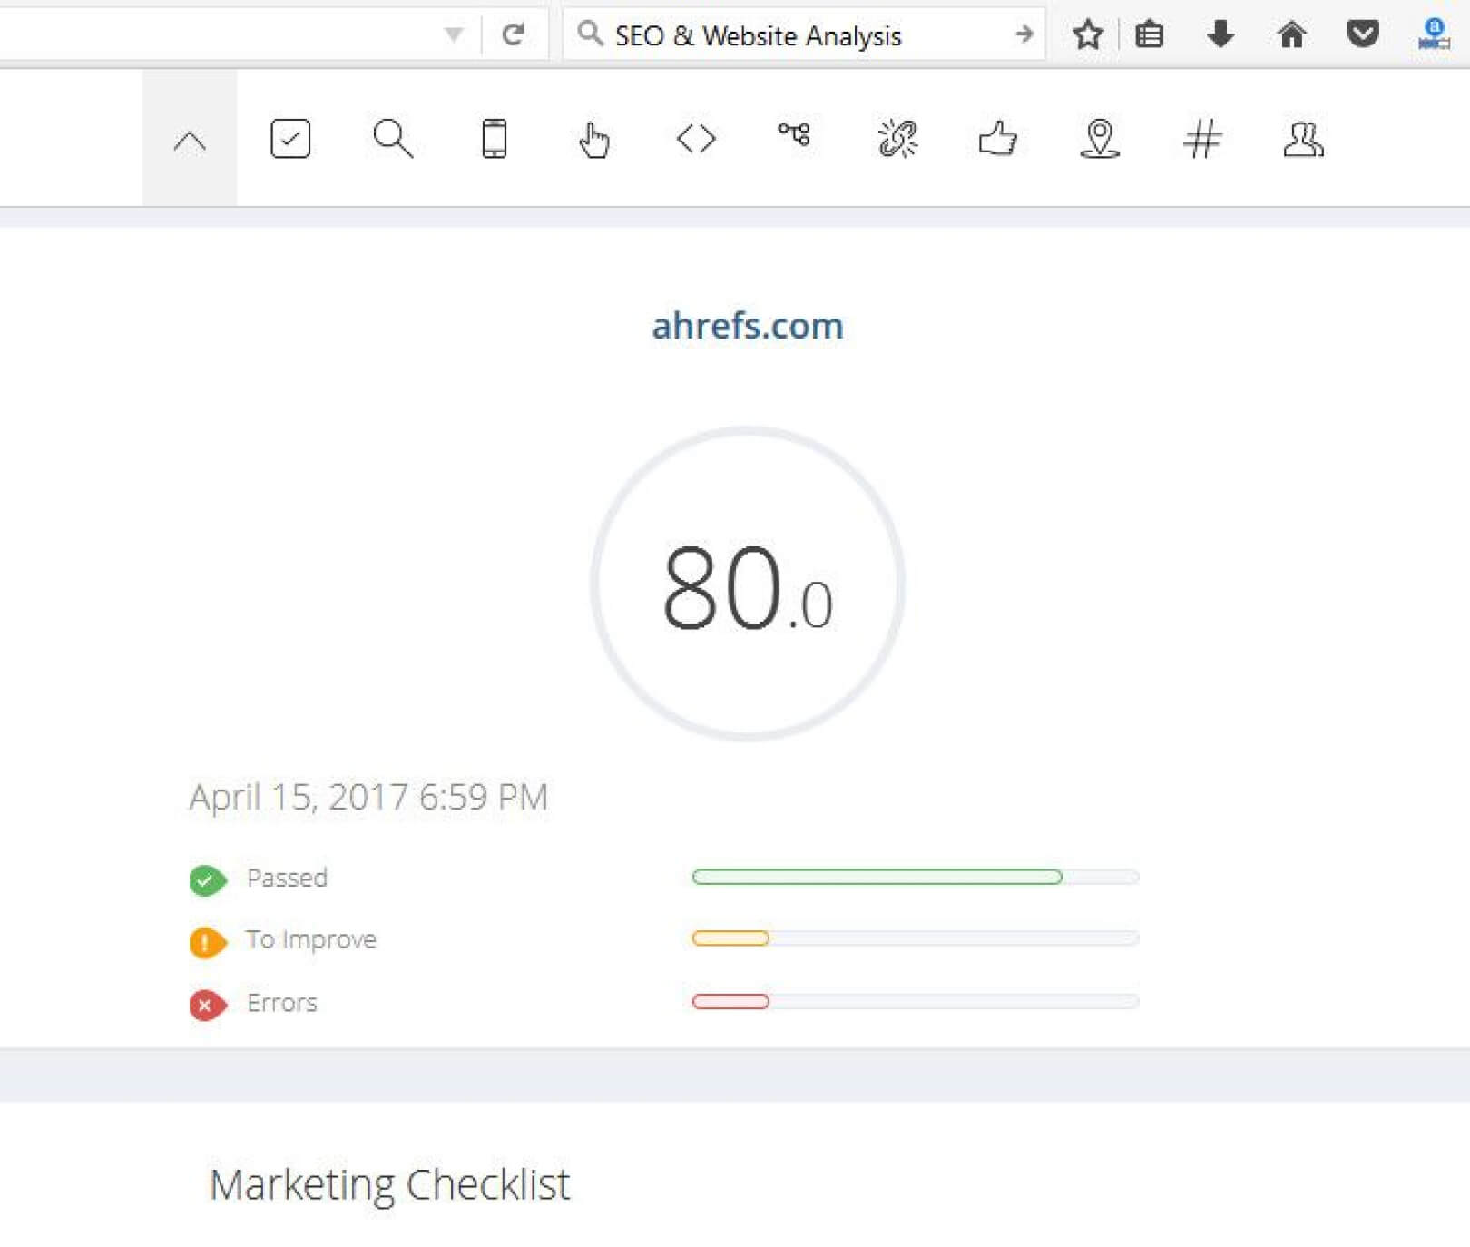Open the map pin local icon

pyautogui.click(x=1100, y=139)
